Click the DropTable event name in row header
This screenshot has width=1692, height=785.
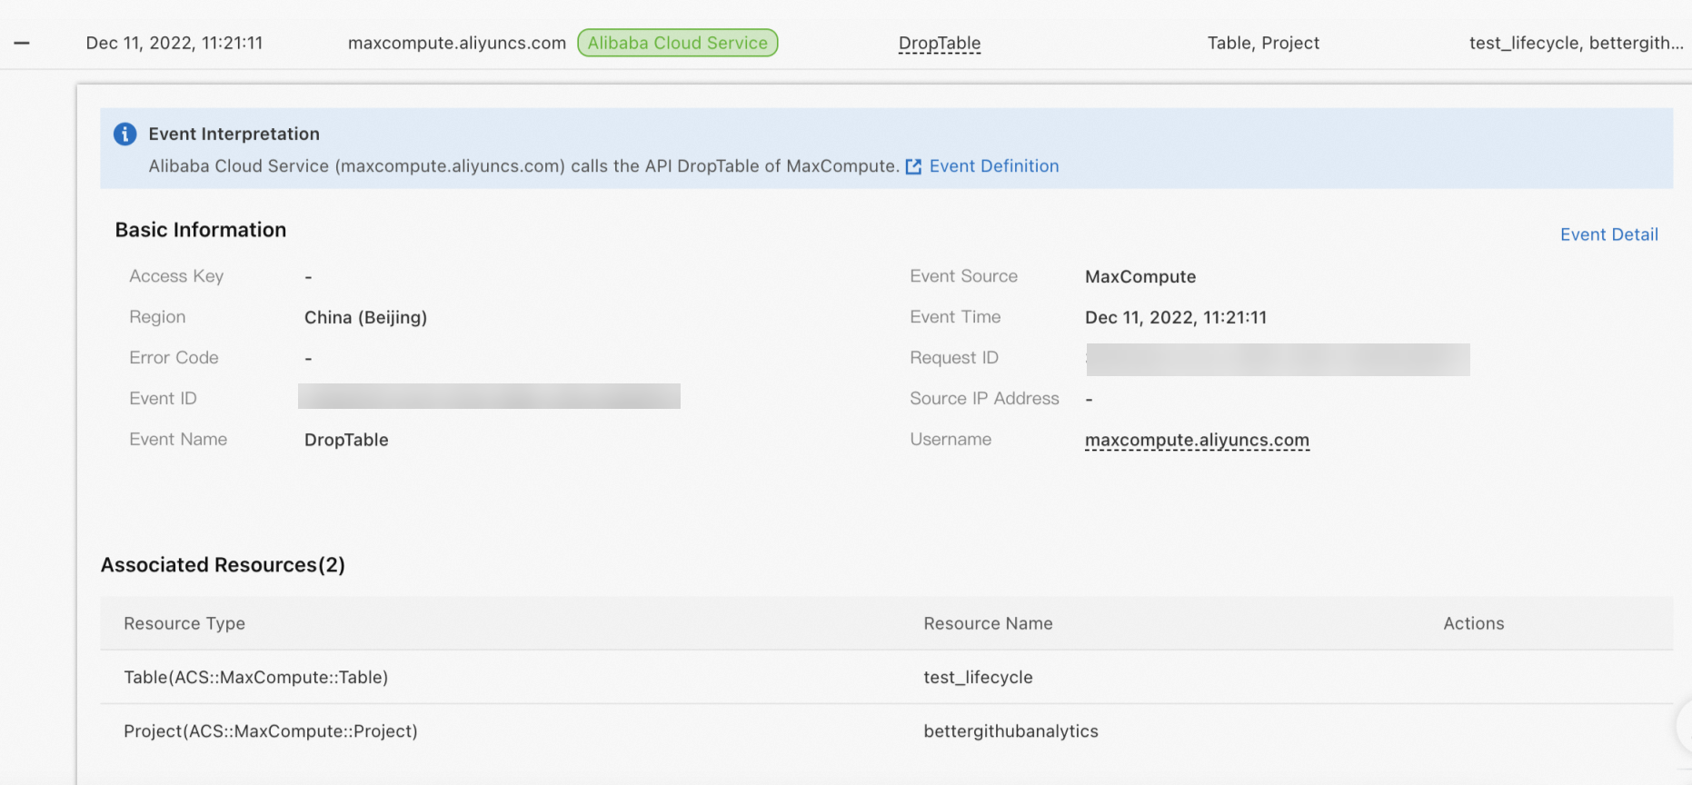[939, 43]
